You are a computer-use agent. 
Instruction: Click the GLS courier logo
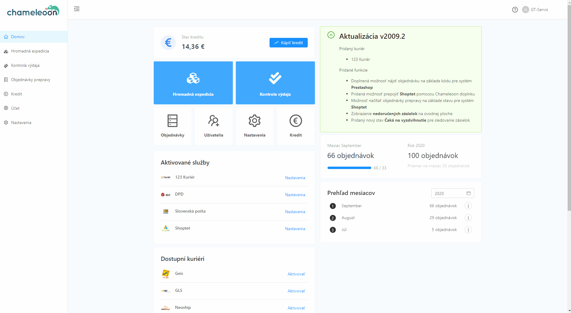click(166, 291)
